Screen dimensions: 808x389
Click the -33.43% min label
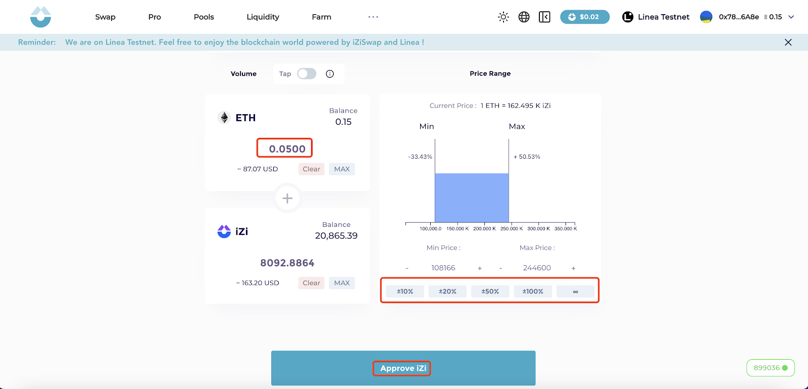420,157
